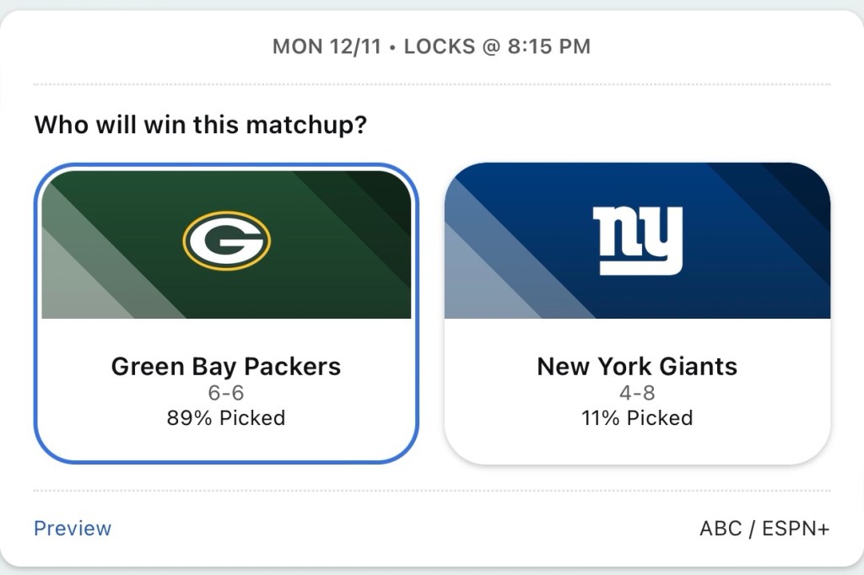Click the 89% Picked label
Image resolution: width=864 pixels, height=575 pixels.
click(x=226, y=418)
